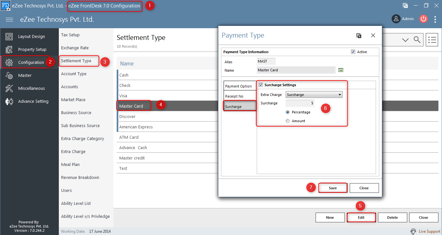
Task: Switch to the Surcharge tab
Action: click(240, 106)
